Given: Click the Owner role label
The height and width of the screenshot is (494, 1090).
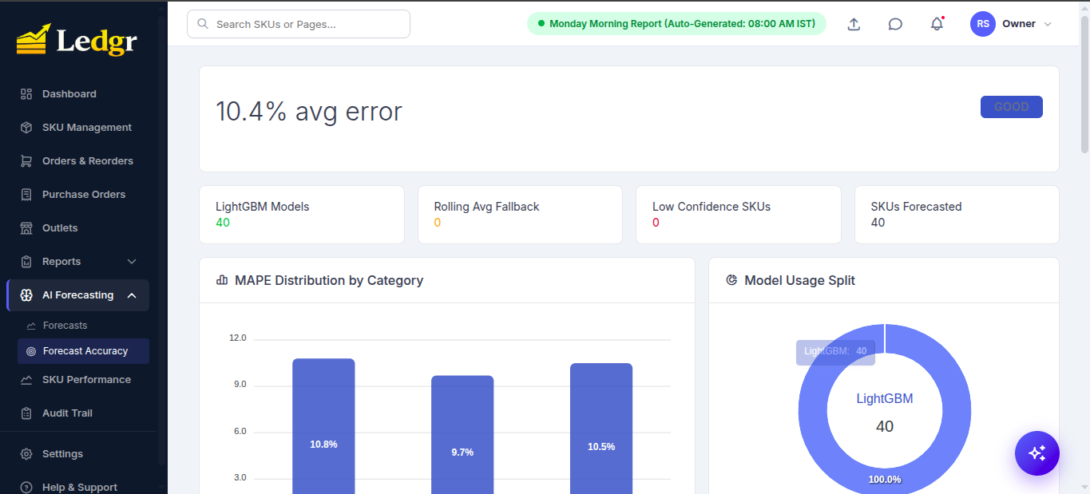Looking at the screenshot, I should coord(1019,24).
